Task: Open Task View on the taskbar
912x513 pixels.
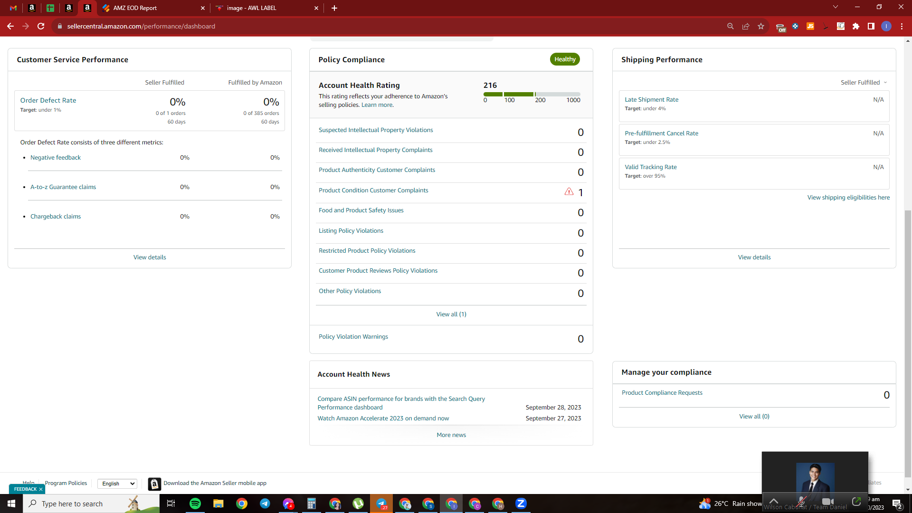Action: tap(171, 503)
